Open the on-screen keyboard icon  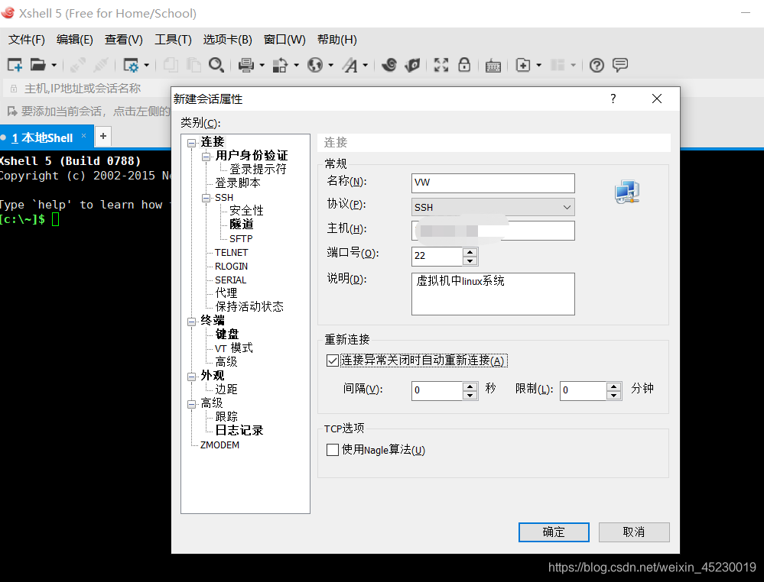click(x=493, y=65)
